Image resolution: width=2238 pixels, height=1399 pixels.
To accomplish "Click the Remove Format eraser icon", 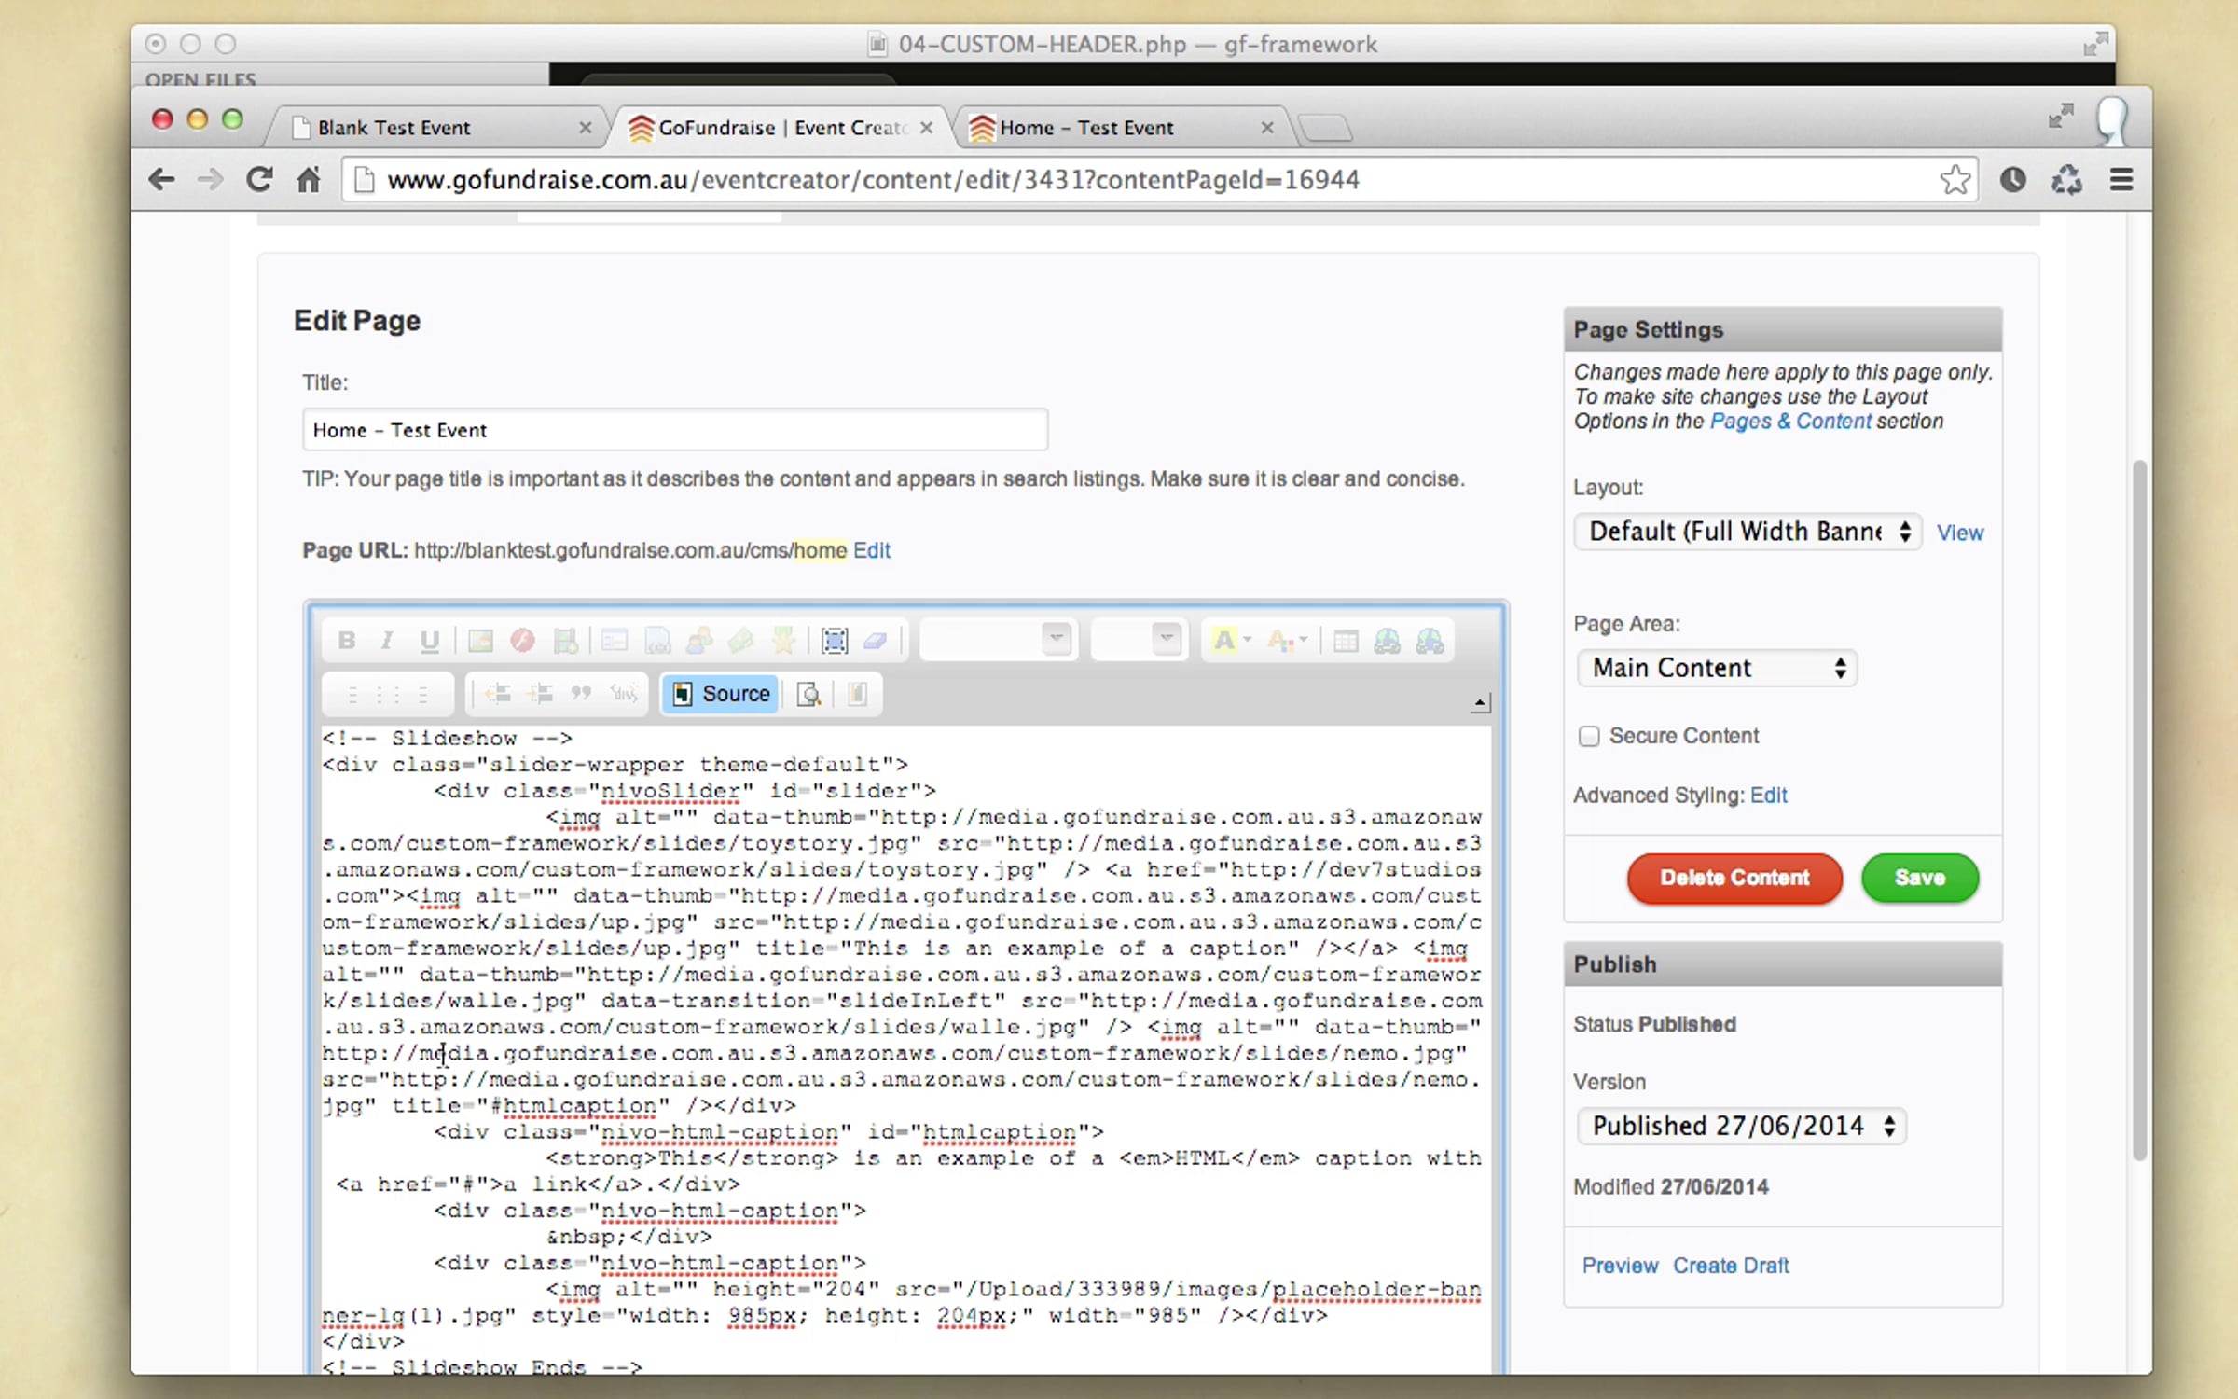I will click(x=876, y=641).
